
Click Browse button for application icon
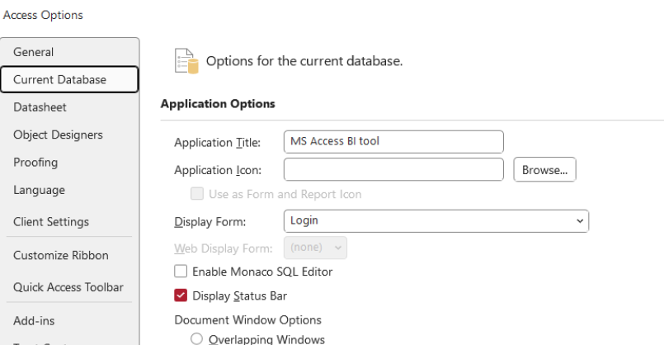tap(544, 170)
